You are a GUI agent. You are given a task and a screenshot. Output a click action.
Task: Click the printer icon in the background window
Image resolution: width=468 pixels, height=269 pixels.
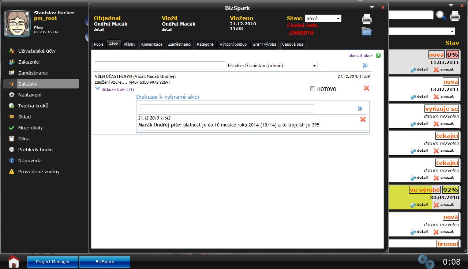click(x=455, y=16)
